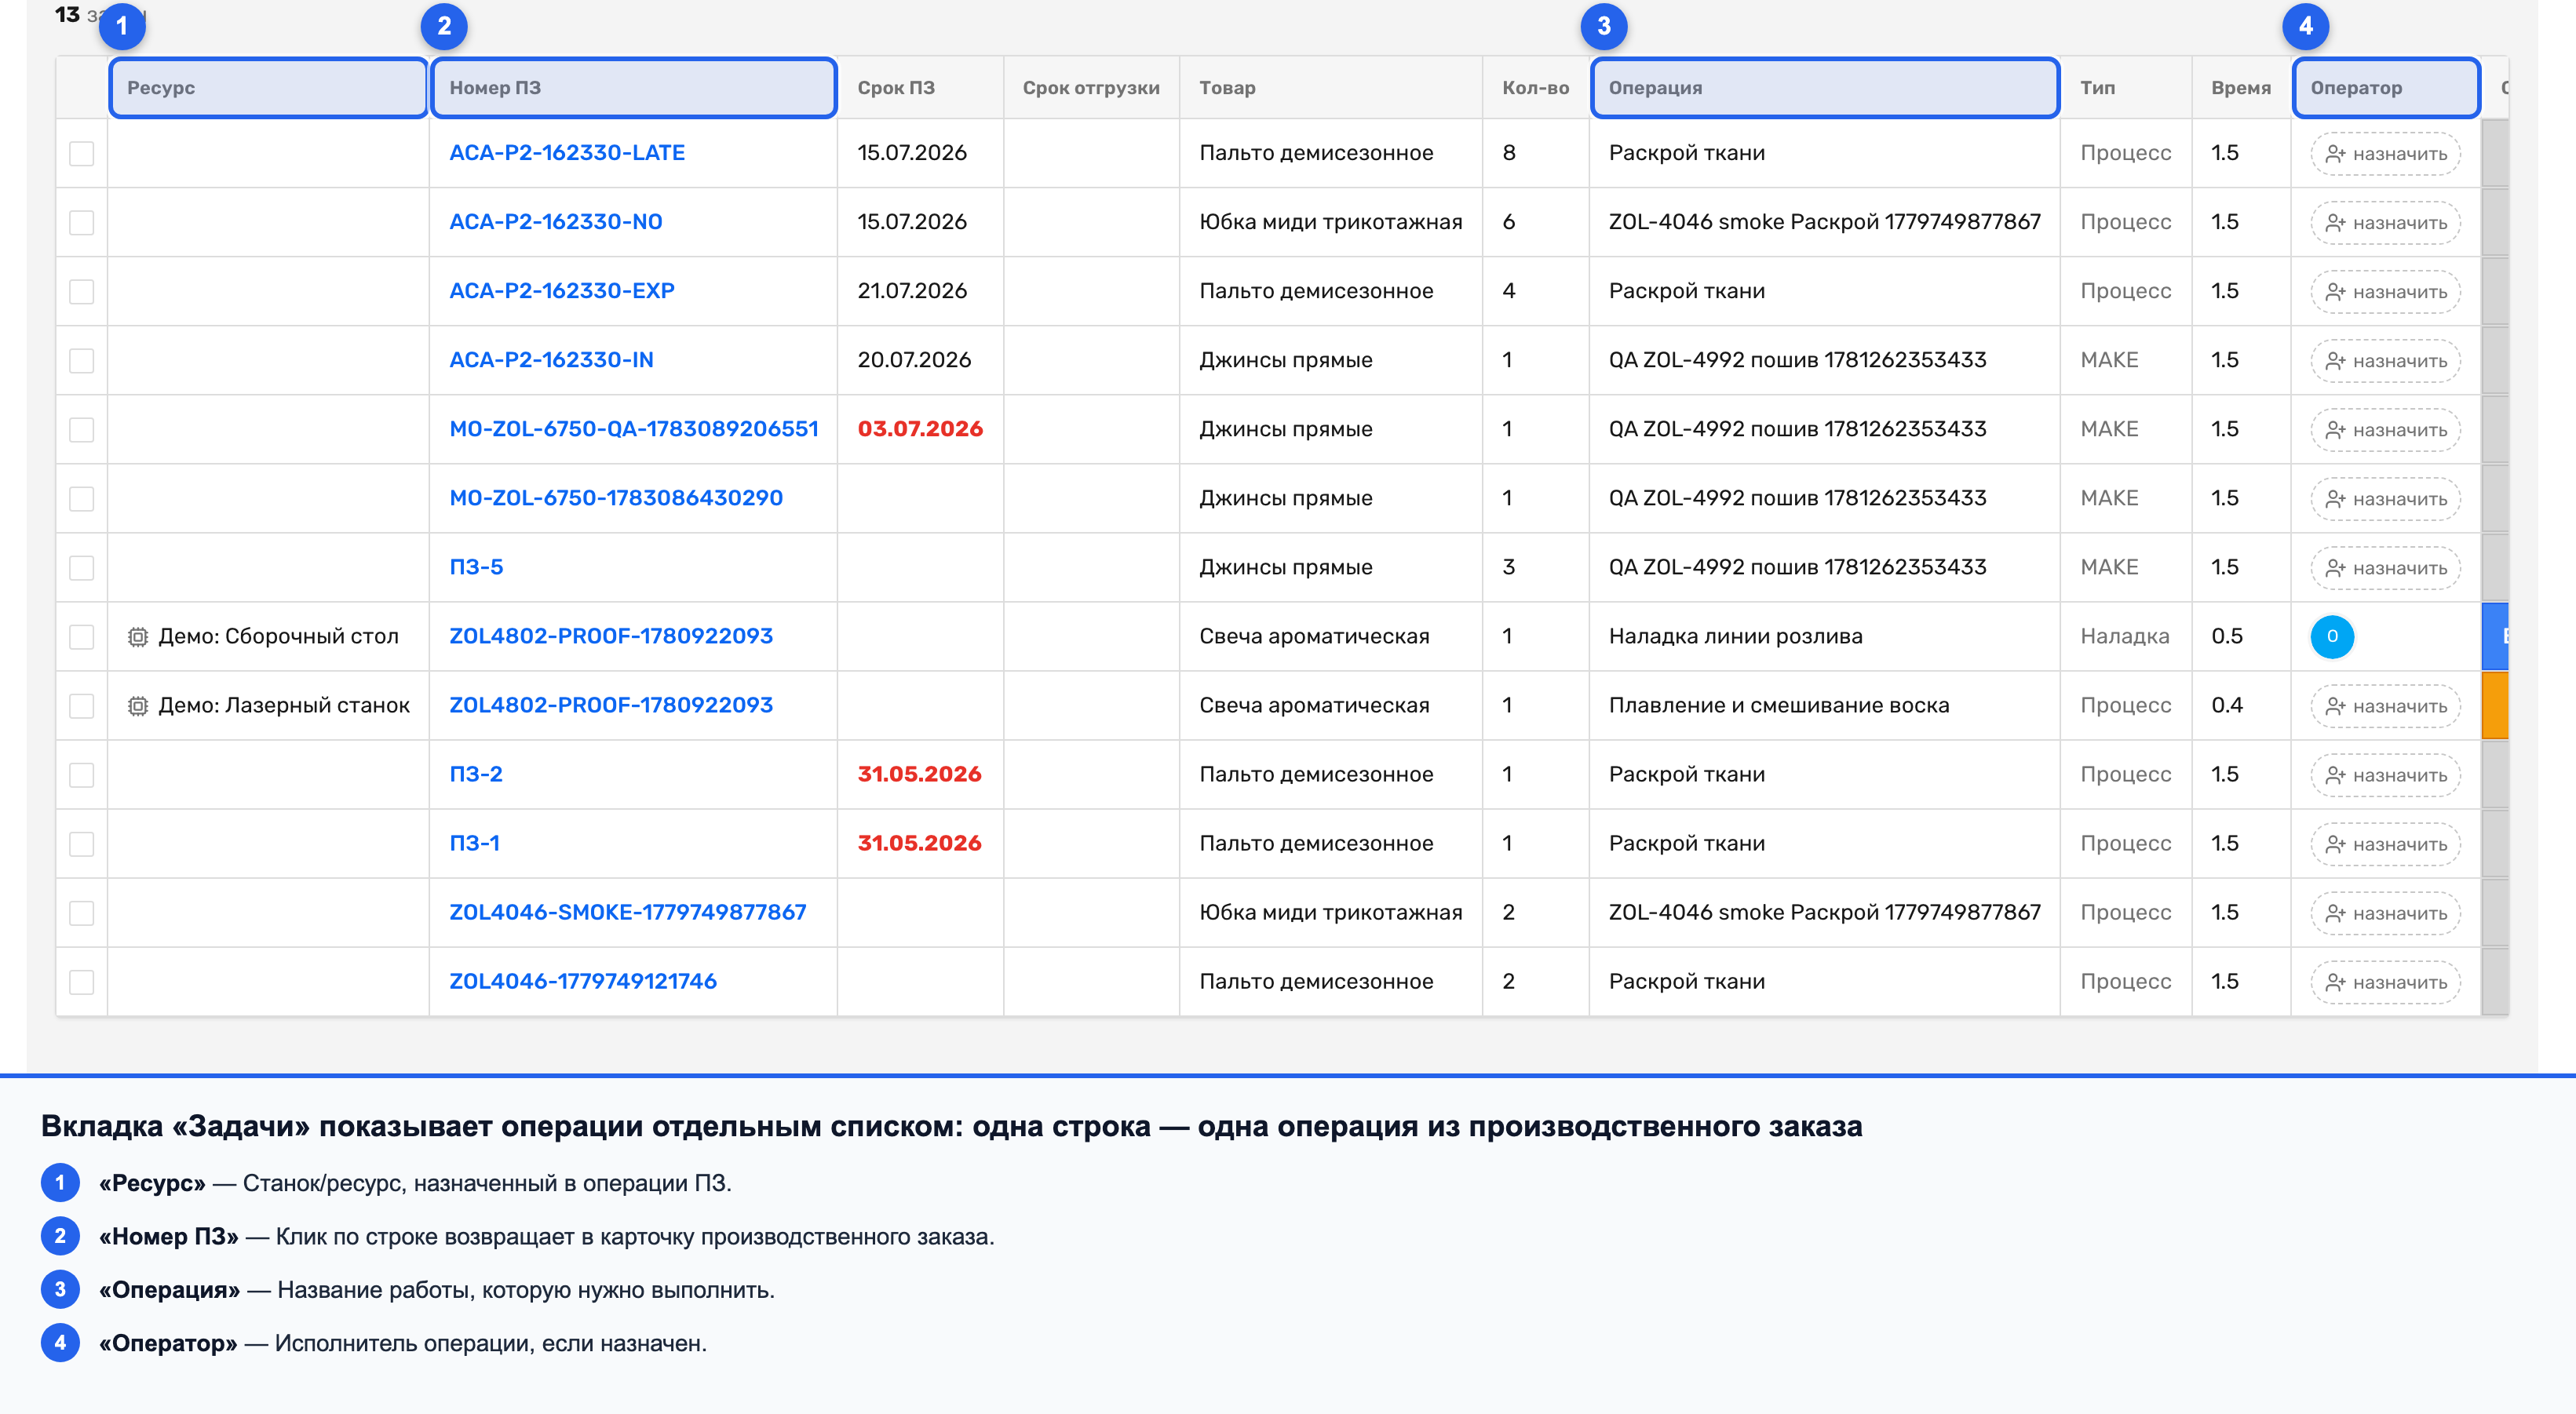Check the box for MO-ZOL-6750-QA-1783089206551 row

(x=82, y=430)
